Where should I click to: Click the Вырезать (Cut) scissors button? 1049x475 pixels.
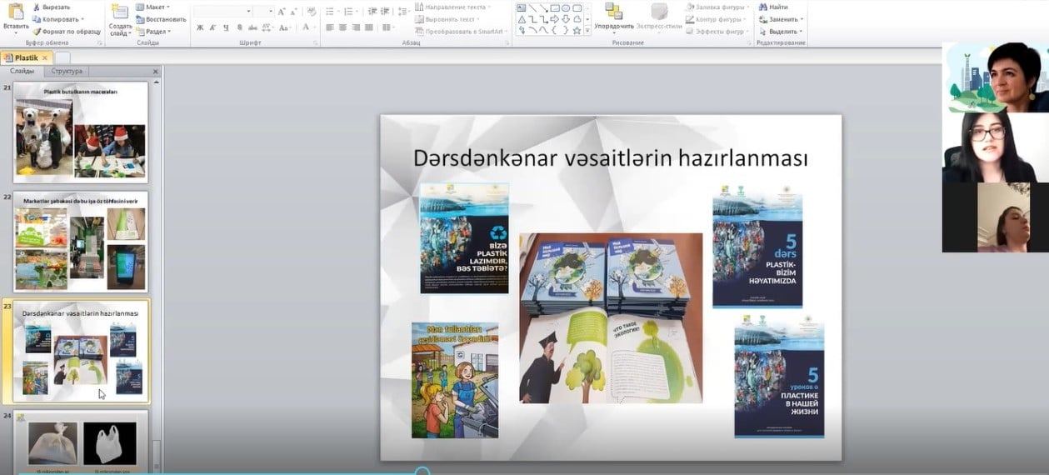51,7
